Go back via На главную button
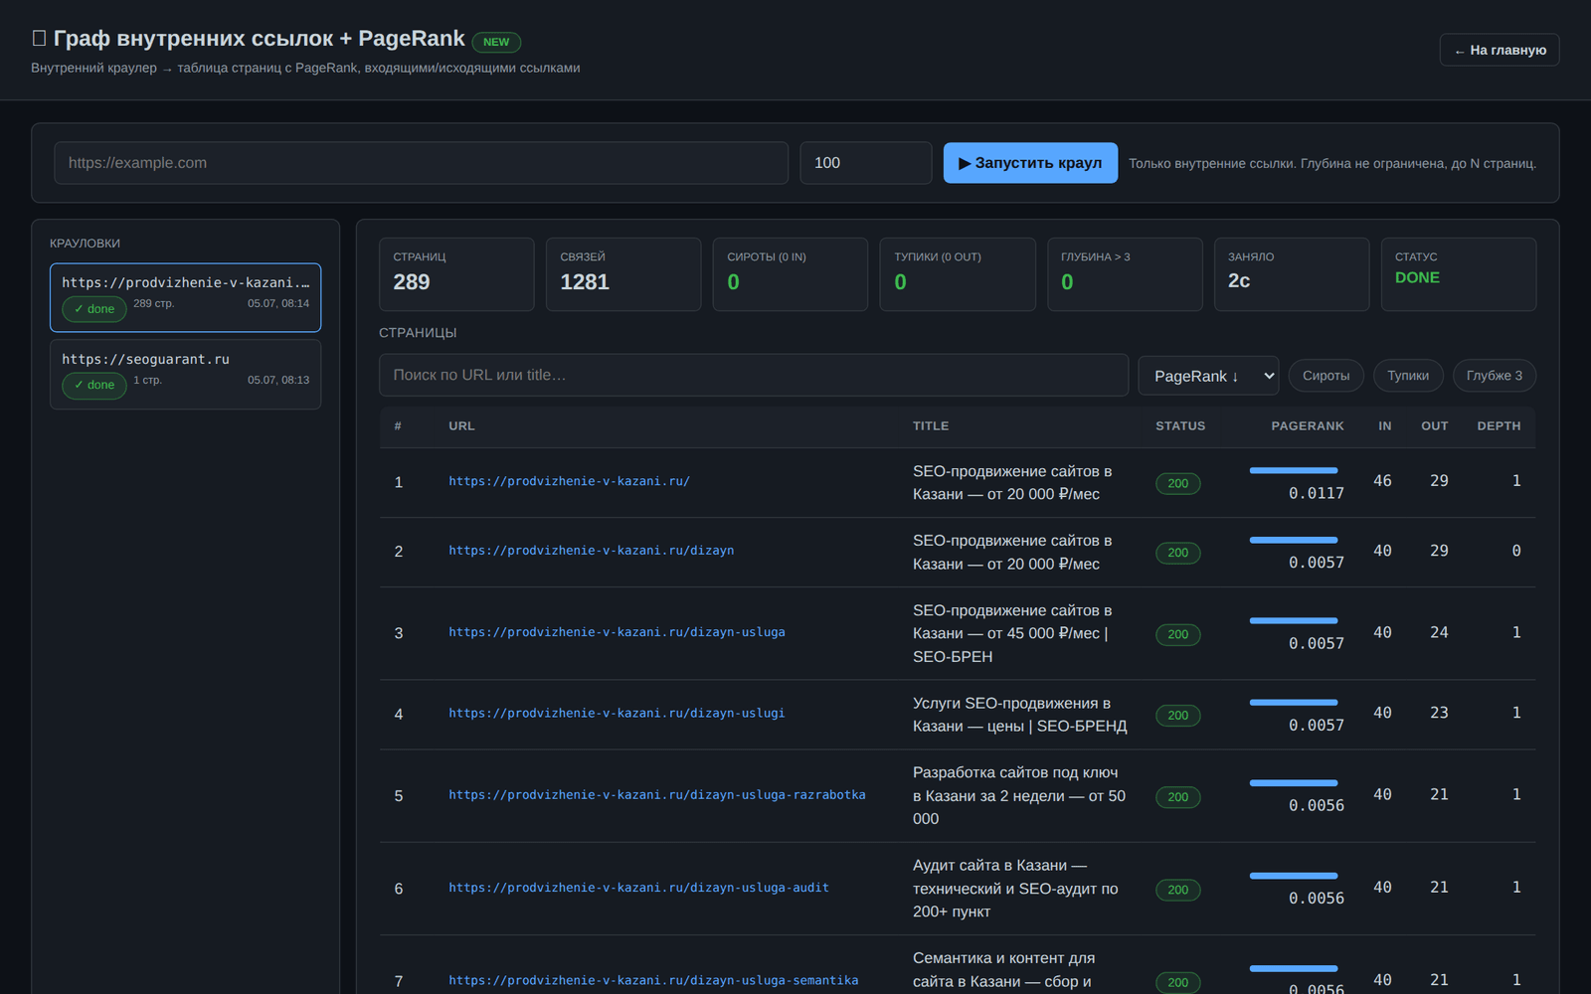 point(1500,50)
